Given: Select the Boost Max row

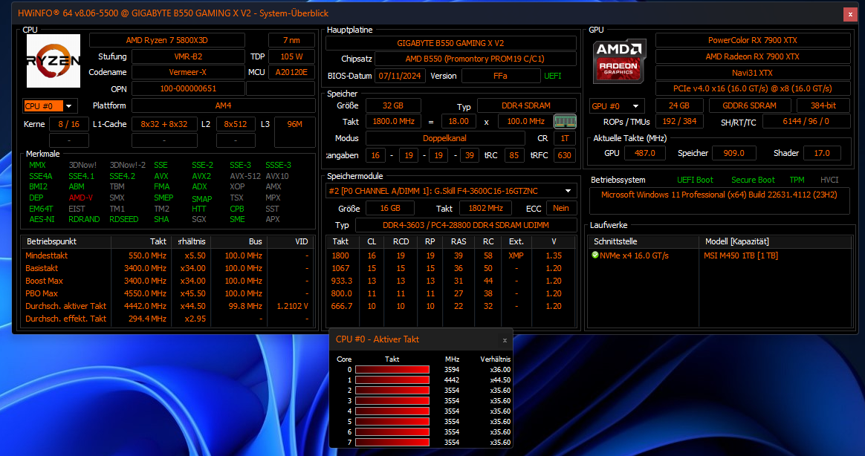Looking at the screenshot, I should click(167, 281).
